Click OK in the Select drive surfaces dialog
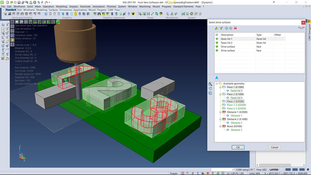311x175 pixels. point(238,147)
